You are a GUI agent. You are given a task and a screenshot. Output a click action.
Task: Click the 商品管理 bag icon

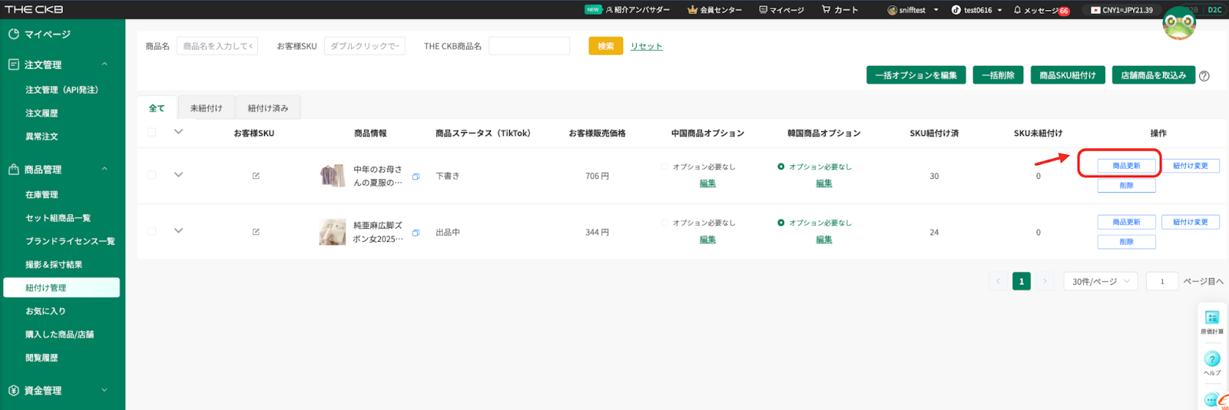click(x=13, y=169)
